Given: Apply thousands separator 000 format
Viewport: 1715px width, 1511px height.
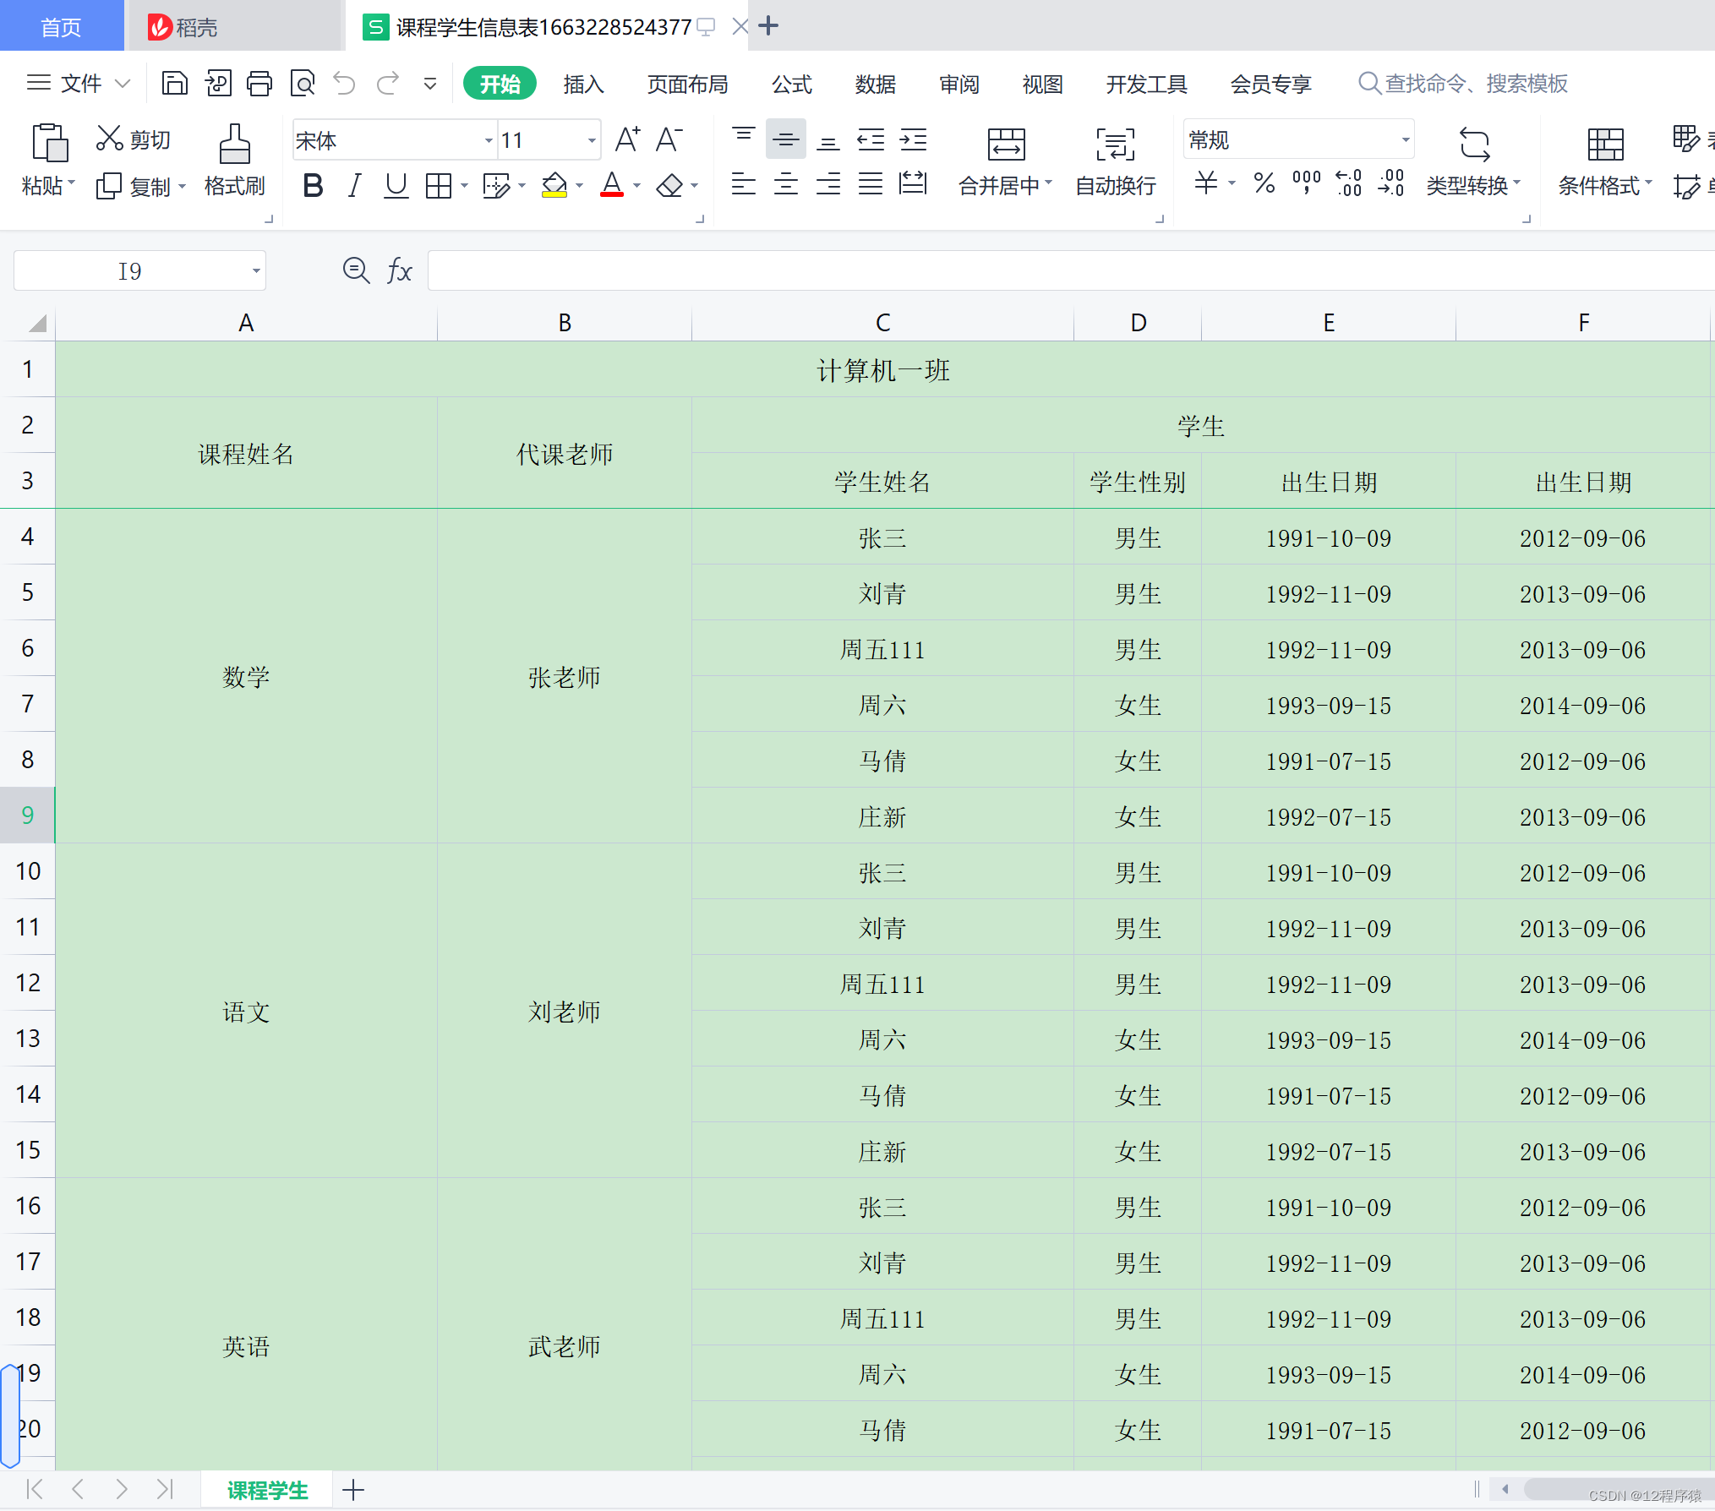Looking at the screenshot, I should [1307, 183].
